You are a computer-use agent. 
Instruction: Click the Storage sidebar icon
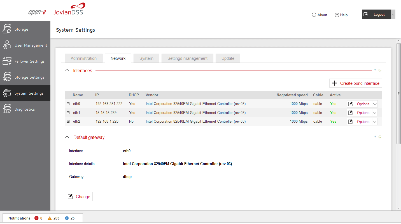tap(7, 29)
